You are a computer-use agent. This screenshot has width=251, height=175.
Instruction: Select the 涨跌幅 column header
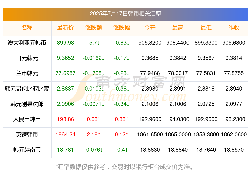122,28
